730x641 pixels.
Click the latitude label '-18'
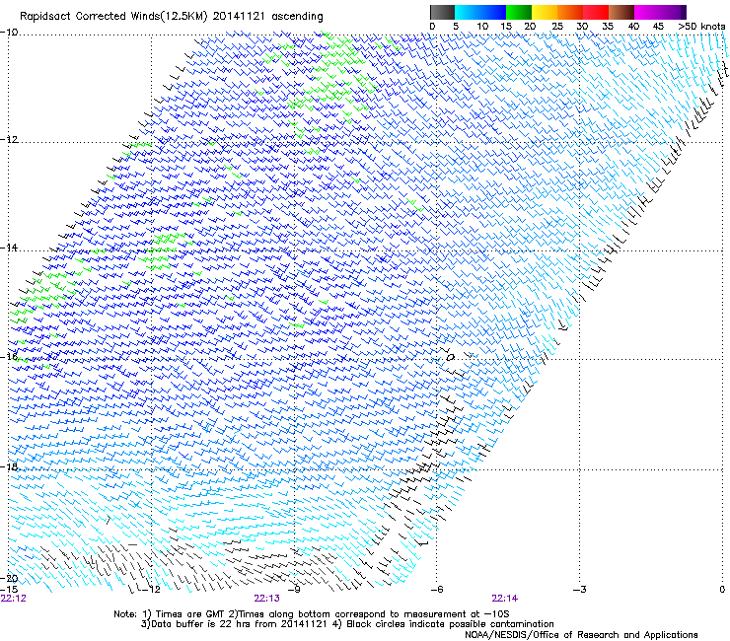[9, 466]
